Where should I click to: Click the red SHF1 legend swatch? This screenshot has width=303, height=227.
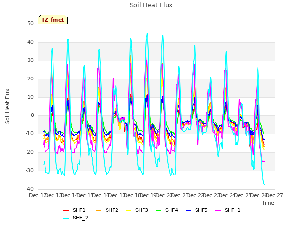click(x=66, y=211)
